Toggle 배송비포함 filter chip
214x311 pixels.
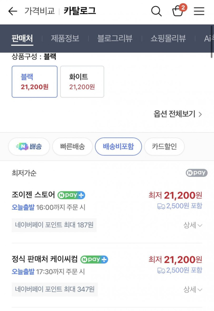point(118,147)
